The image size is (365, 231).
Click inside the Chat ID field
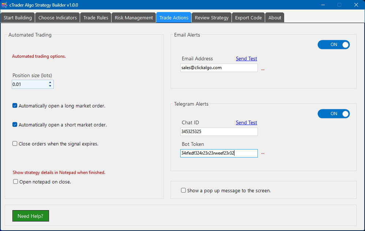(x=219, y=132)
